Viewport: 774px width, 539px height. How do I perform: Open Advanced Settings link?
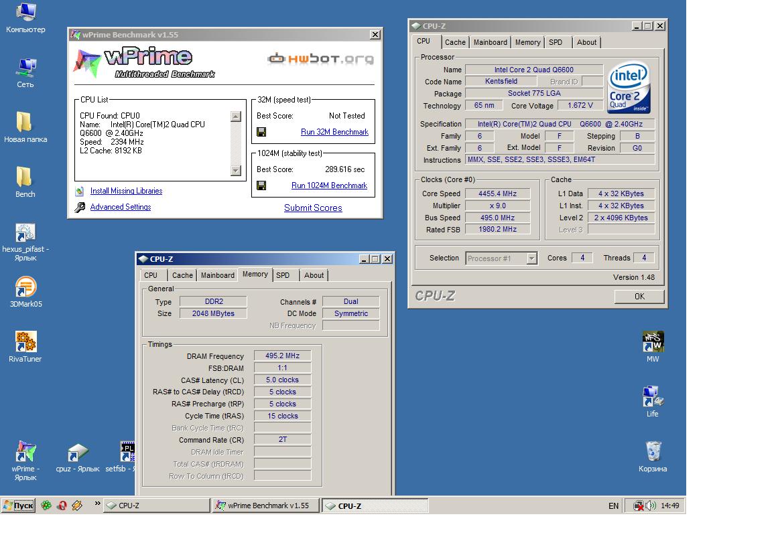tap(121, 207)
